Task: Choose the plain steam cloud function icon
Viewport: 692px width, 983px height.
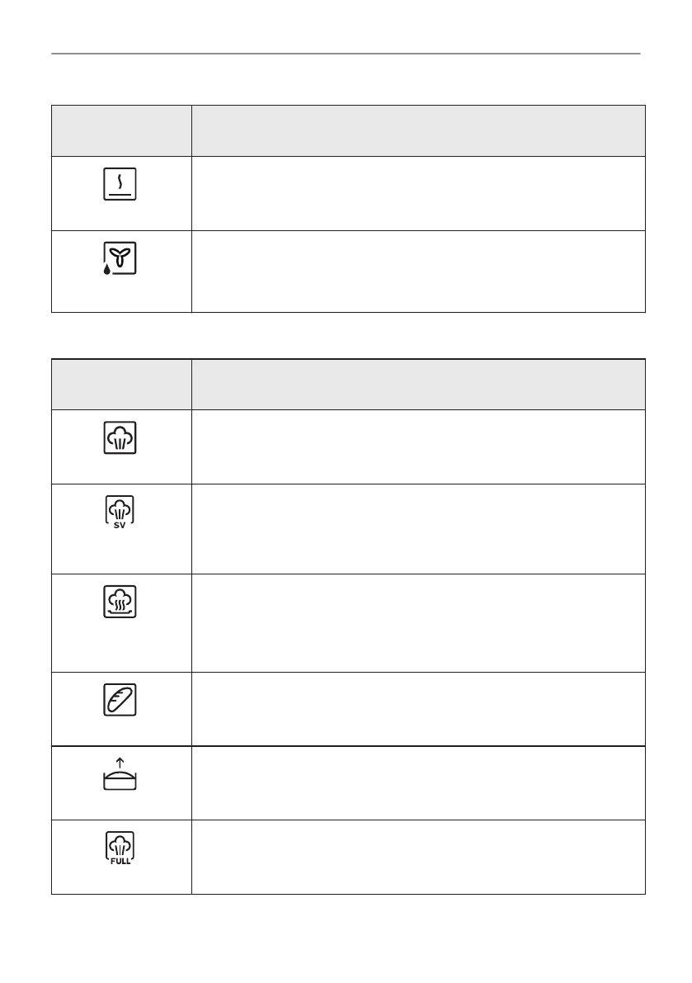Action: click(120, 437)
